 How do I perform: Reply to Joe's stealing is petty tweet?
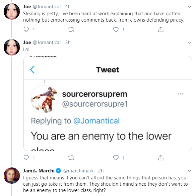(26, 30)
